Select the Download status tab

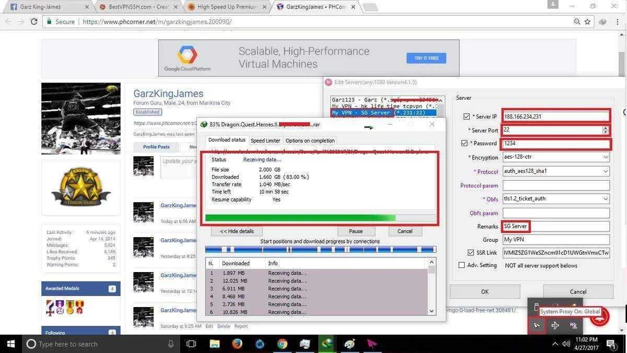227,140
